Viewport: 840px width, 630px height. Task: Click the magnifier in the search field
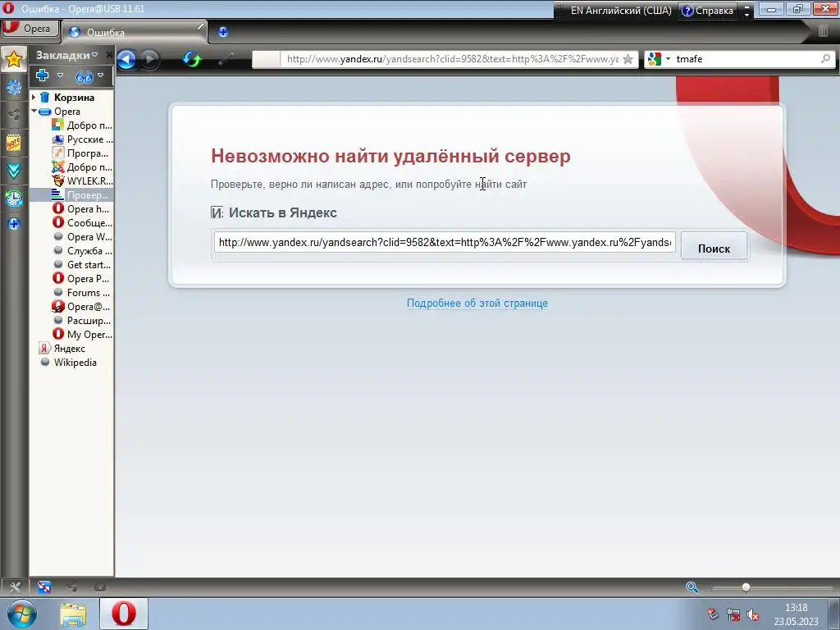[825, 59]
